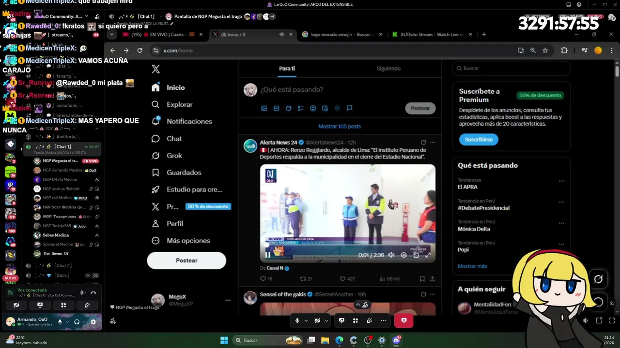Repost the Alerta News 24 post
Image resolution: width=620 pixels, height=348 pixels.
(306, 279)
